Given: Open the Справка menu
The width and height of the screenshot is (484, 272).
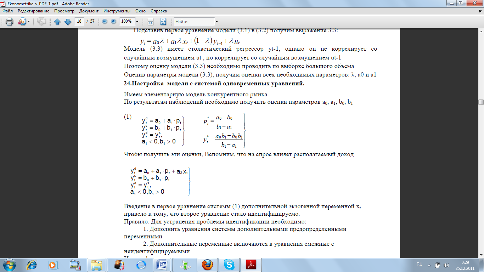Looking at the screenshot, I should (159, 11).
